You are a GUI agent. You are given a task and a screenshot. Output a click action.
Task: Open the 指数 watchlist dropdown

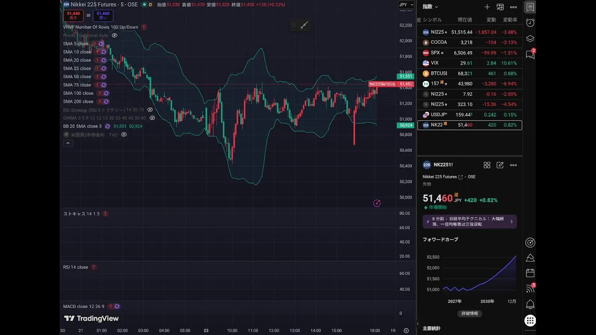tap(430, 7)
